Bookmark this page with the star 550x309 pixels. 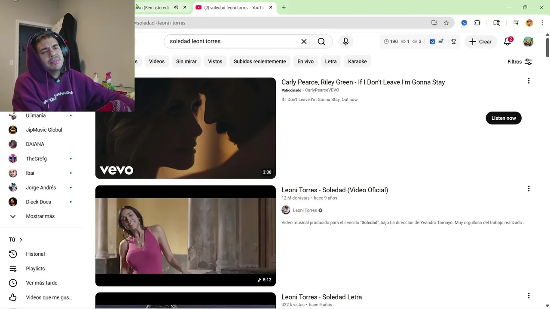pyautogui.click(x=446, y=23)
